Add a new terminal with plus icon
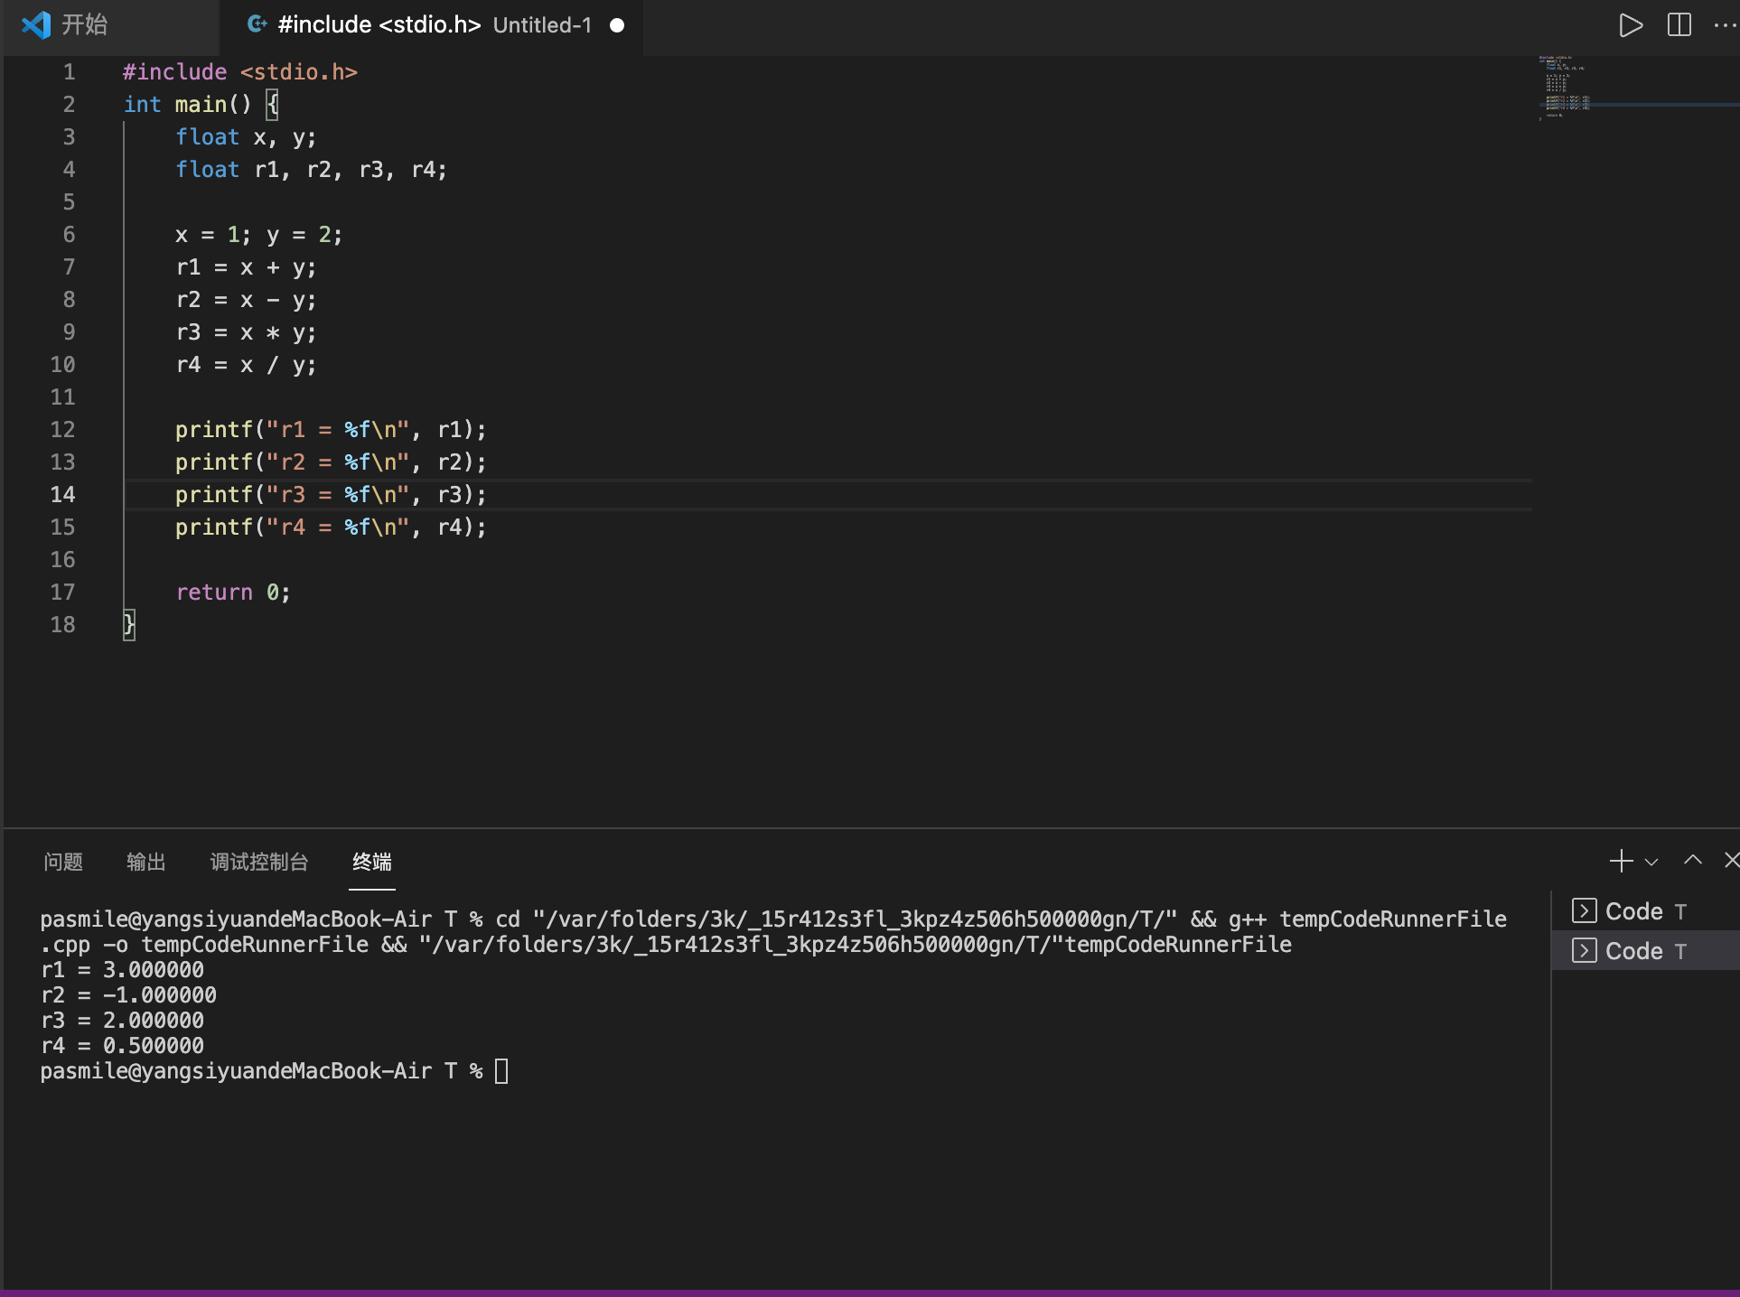Screen dimensions: 1740x1297 (x=1621, y=861)
